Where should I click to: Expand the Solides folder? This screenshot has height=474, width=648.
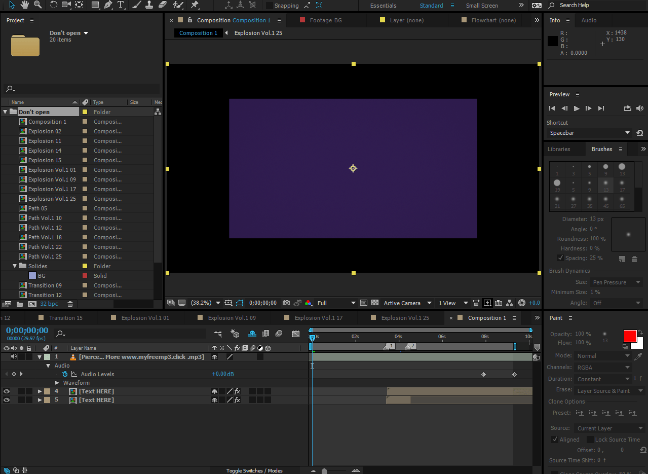pos(15,266)
